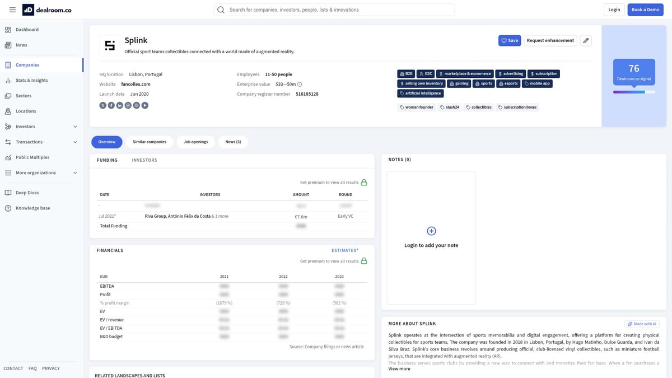672x378 pixels.
Task: Open CONTACT footer link
Action: tap(13, 368)
